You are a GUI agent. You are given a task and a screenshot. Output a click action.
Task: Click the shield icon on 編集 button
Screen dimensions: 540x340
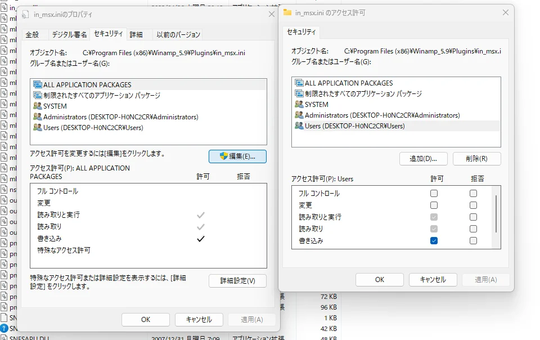tap(223, 156)
